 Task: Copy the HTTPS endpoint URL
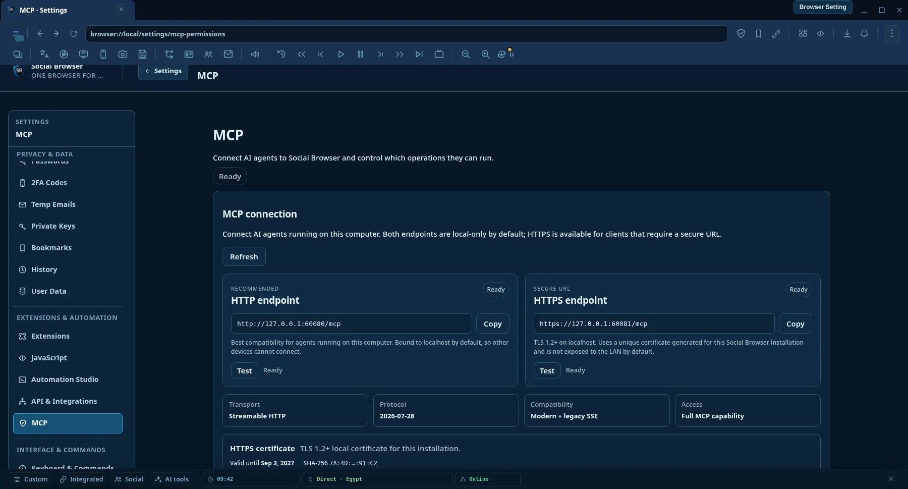796,324
